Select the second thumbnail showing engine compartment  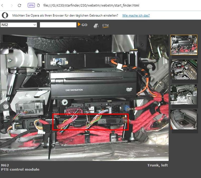(x=184, y=70)
